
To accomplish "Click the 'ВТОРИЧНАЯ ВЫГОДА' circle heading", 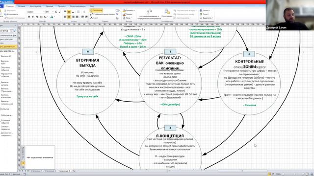I will 87,63.
